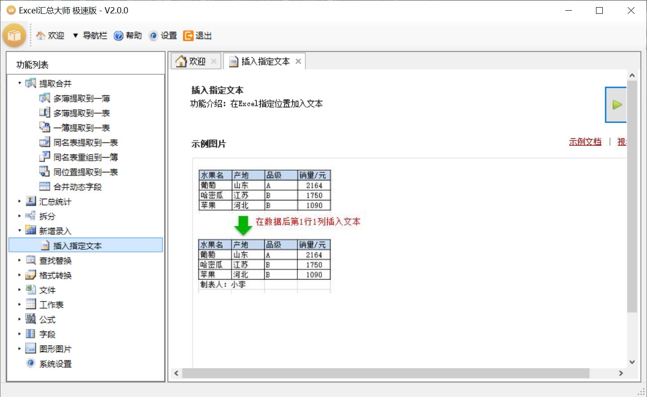The image size is (647, 397).
Task: Open the 导航栏 dropdown arrow
Action: [76, 36]
